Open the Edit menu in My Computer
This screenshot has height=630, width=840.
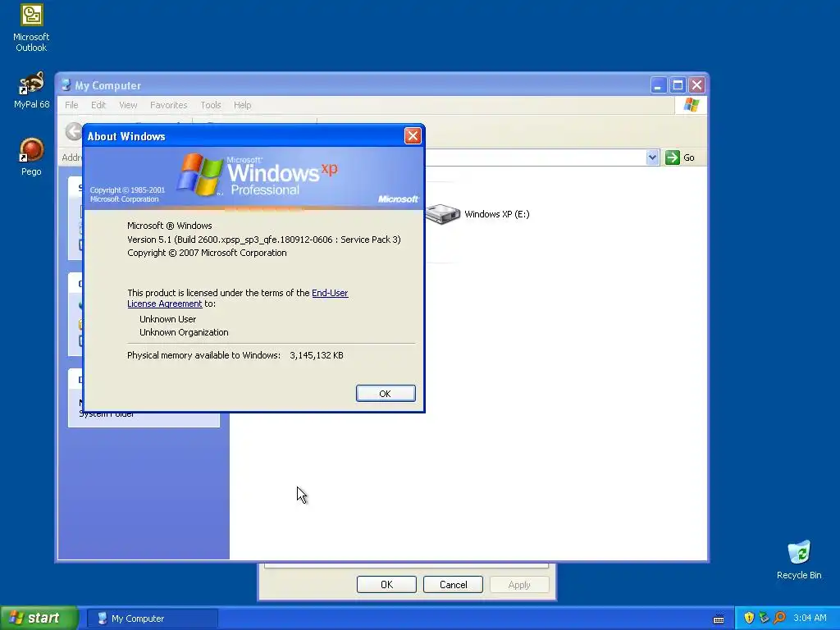(98, 105)
